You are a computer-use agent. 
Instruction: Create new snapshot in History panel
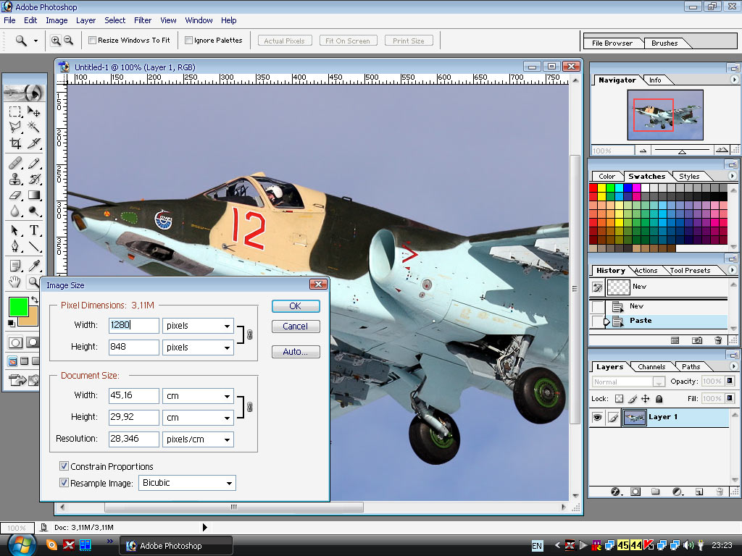696,340
